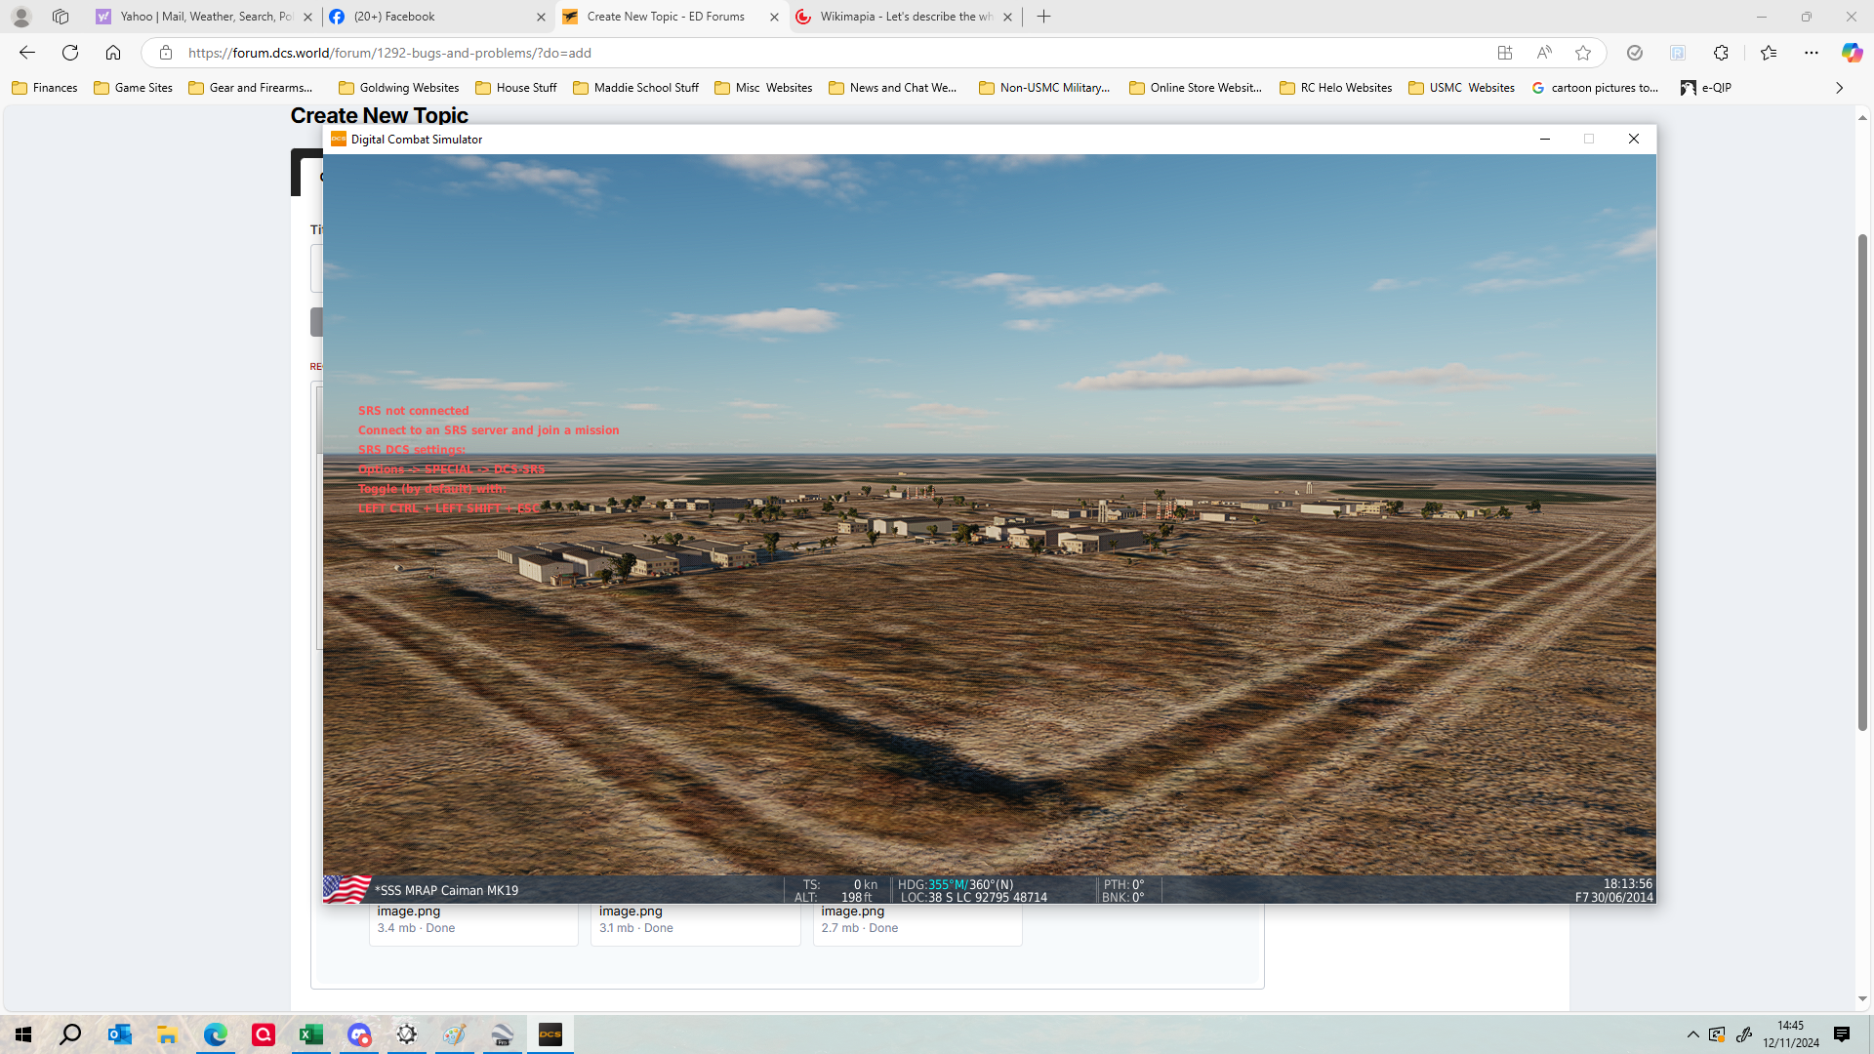Open the RC Helo Websites bookmarks folder
Viewport: 1874px width, 1054px height.
coord(1336,88)
